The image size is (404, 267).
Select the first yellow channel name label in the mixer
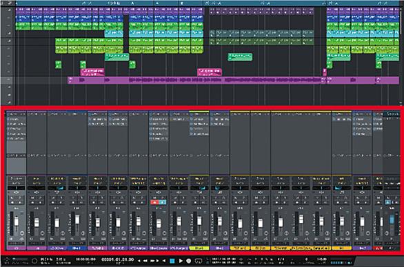click(240, 248)
